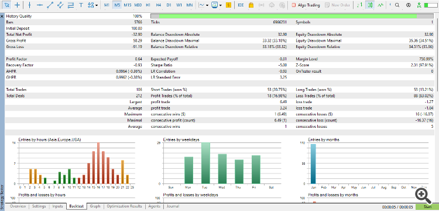
Task: Click the green Start button
Action: (427, 207)
